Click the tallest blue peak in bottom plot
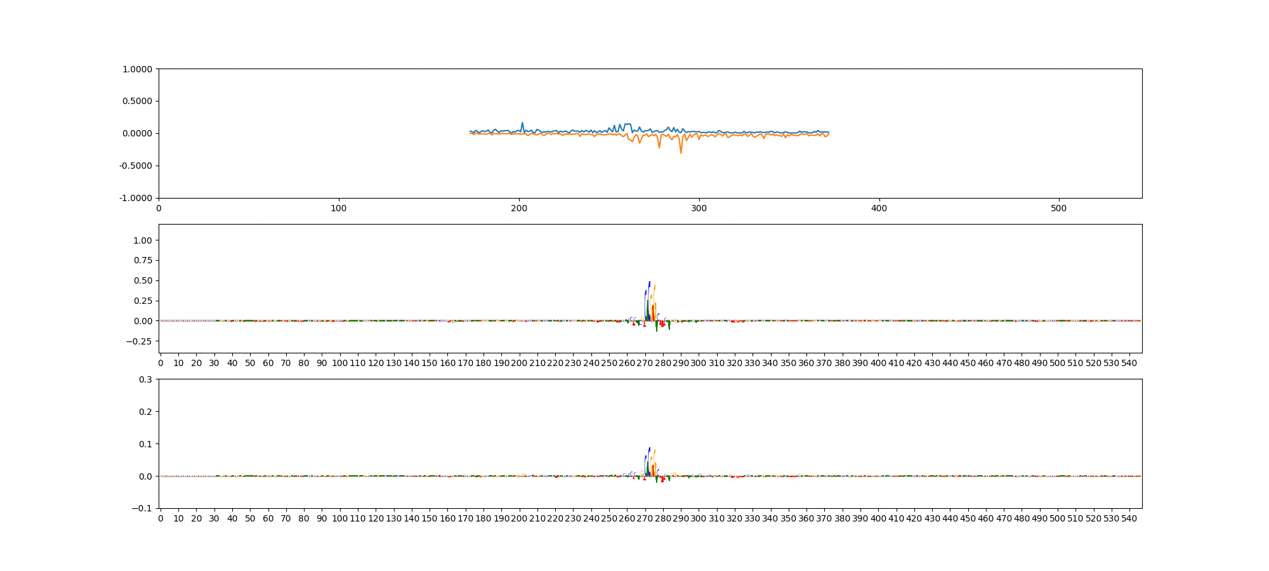This screenshot has width=1269, height=571. (649, 449)
